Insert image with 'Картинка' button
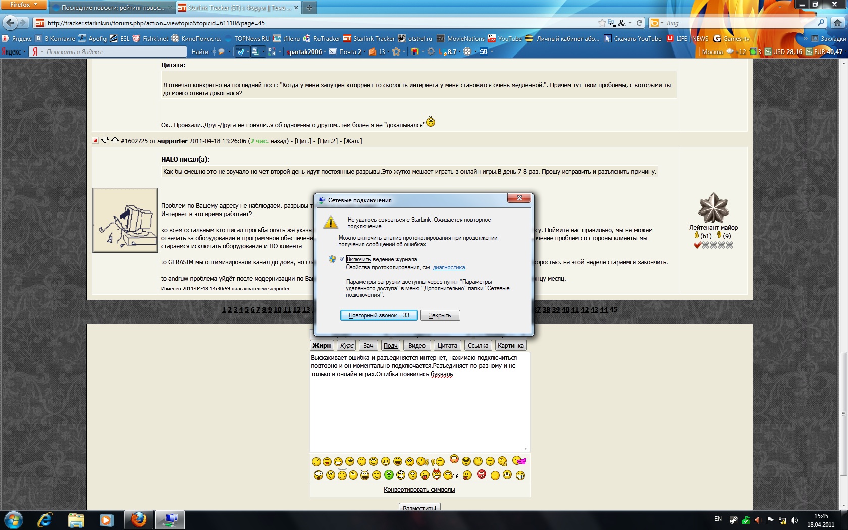The height and width of the screenshot is (530, 848). coord(511,345)
